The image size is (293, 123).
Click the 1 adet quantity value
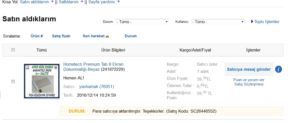203,72
